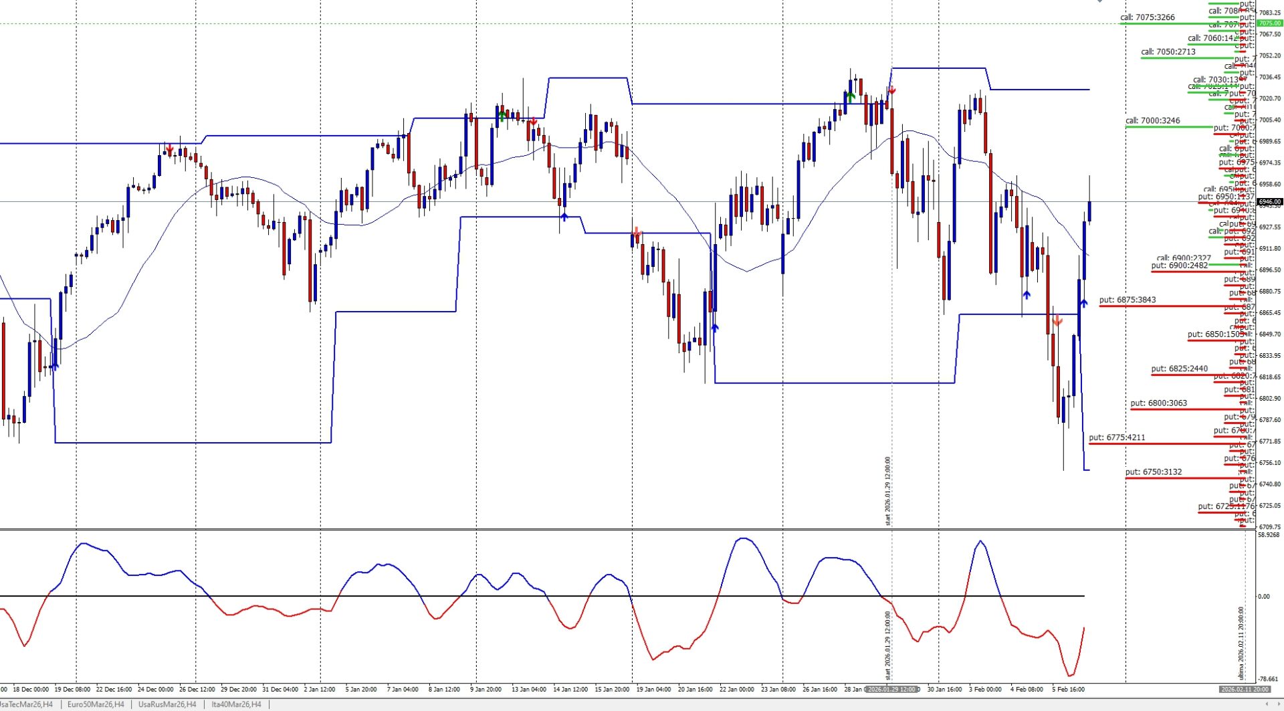Click the red down arrow at 24 Dec candle
Viewport: 1284px width, 711px height.
coord(170,148)
